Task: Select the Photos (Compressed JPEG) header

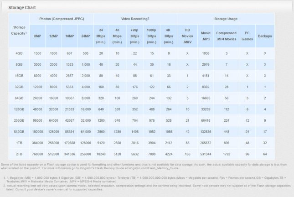Action: (61, 18)
